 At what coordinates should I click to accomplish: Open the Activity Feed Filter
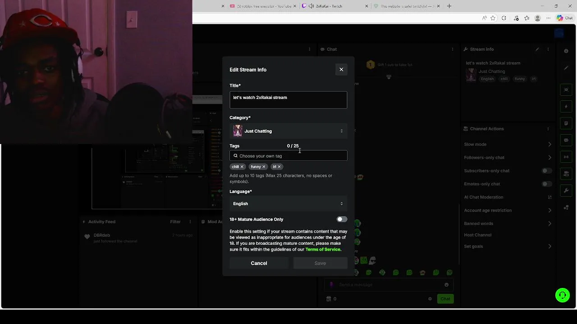click(175, 222)
